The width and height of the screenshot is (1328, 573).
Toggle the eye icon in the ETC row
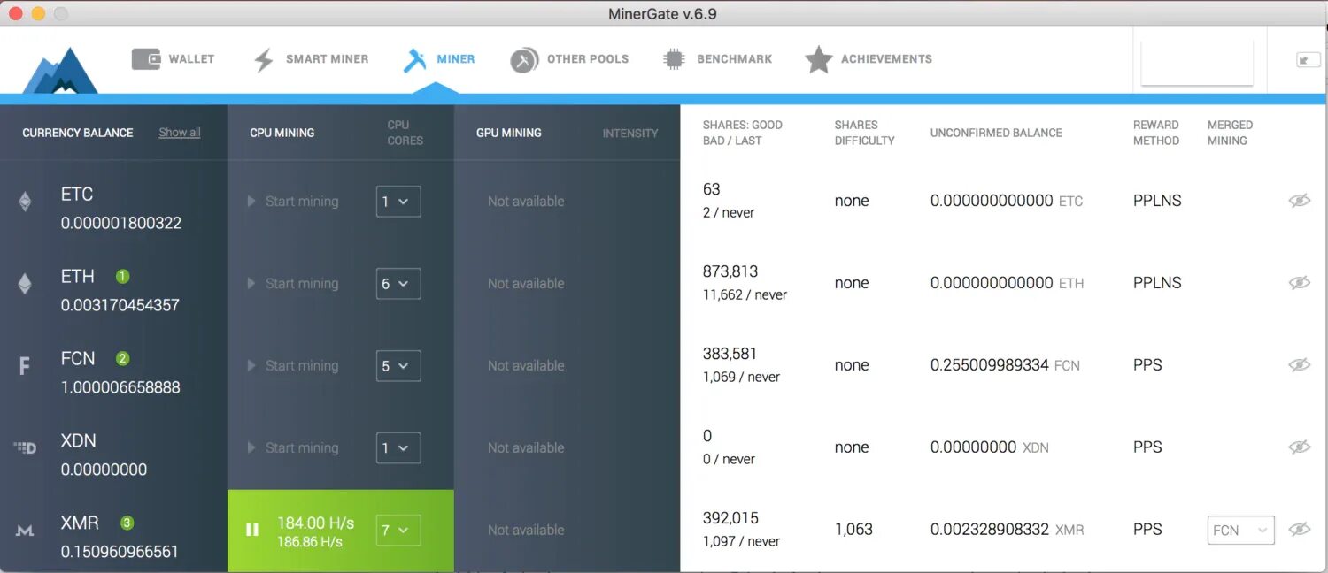[x=1299, y=201]
